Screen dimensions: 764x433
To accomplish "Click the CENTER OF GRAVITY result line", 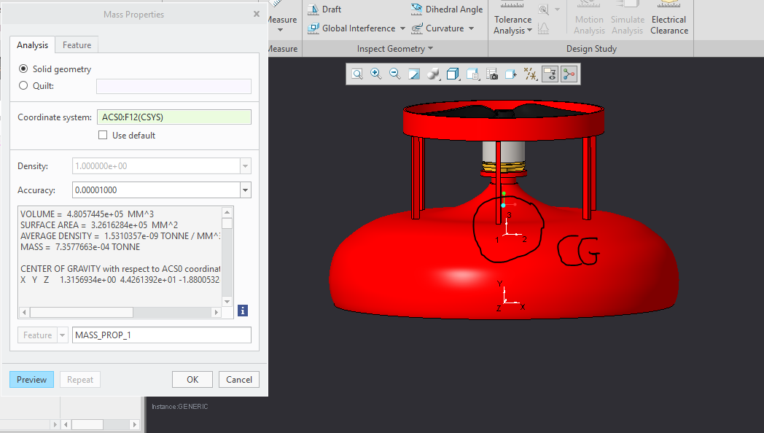I will click(120, 269).
